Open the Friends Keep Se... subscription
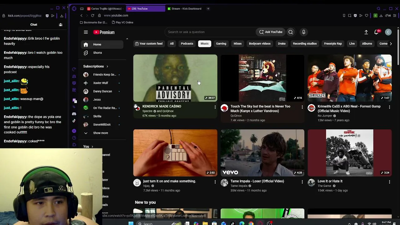 point(102,75)
